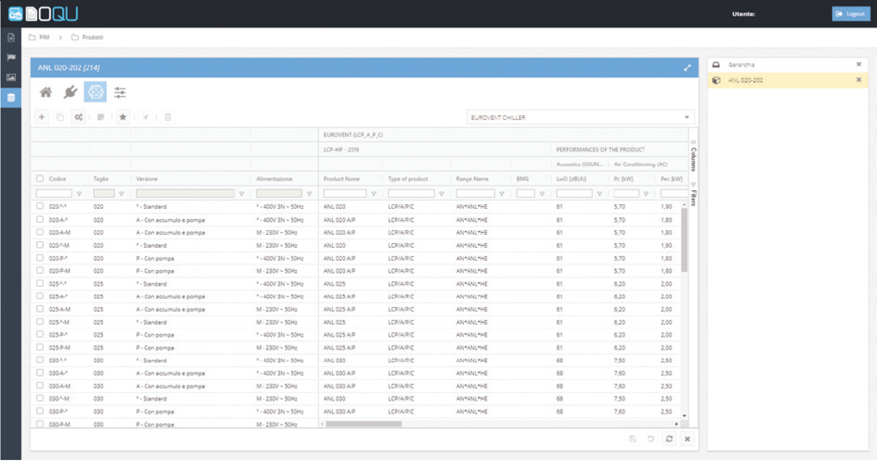This screenshot has height=461, width=877.
Task: Close the Gerarchia panel
Action: (859, 64)
